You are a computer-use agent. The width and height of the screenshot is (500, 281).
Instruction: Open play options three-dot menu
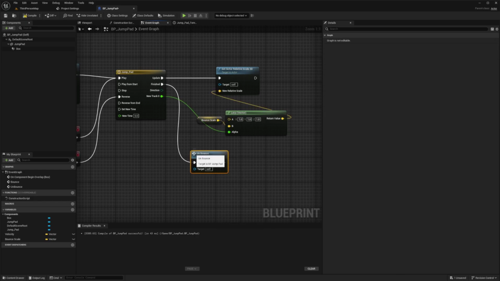[206, 15]
